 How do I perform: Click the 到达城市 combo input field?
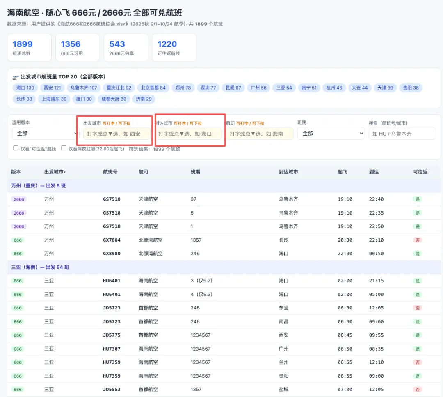(188, 134)
